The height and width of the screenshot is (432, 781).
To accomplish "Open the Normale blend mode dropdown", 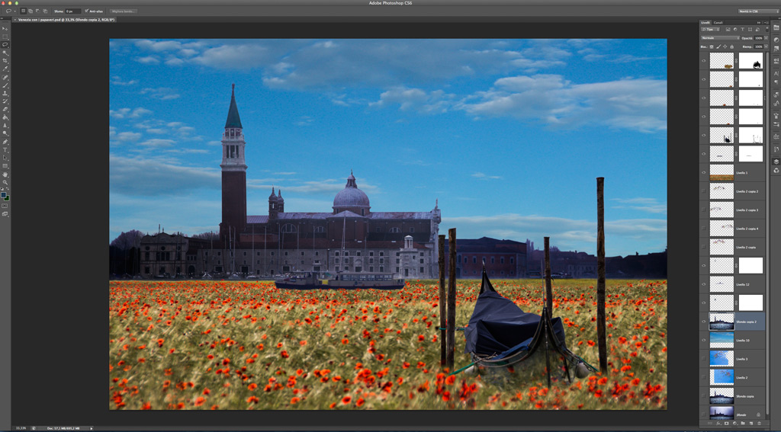I will click(720, 38).
